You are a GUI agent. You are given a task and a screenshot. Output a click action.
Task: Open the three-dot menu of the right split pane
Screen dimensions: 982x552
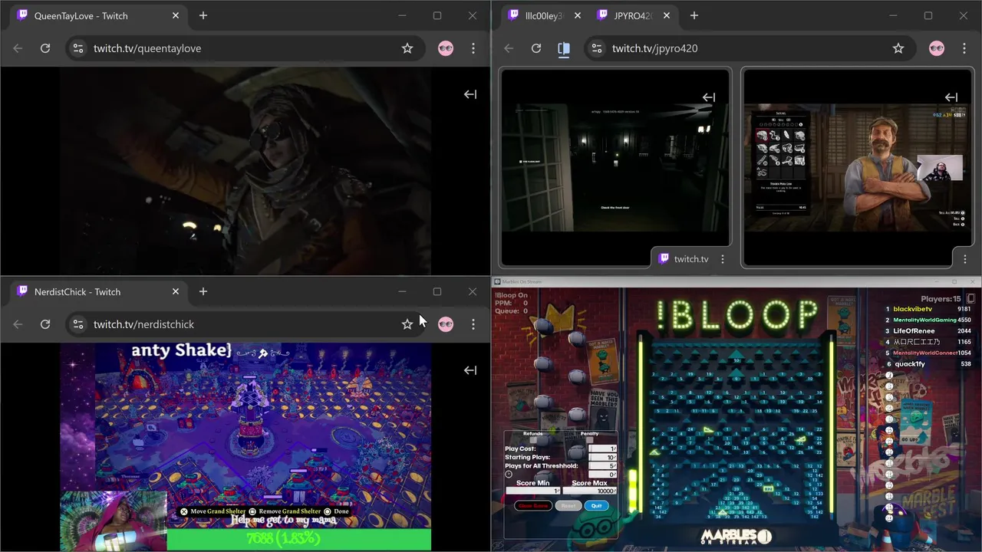(964, 259)
